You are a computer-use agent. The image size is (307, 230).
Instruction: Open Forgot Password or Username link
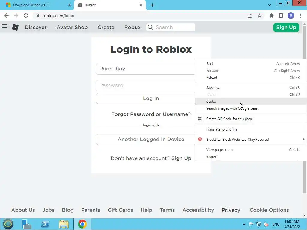pyautogui.click(x=151, y=114)
